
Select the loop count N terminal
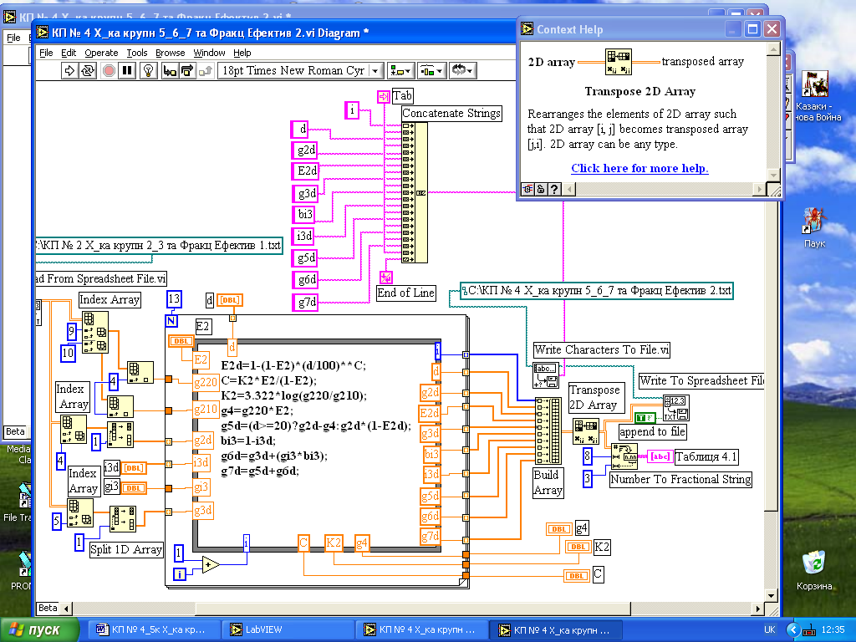(x=171, y=321)
